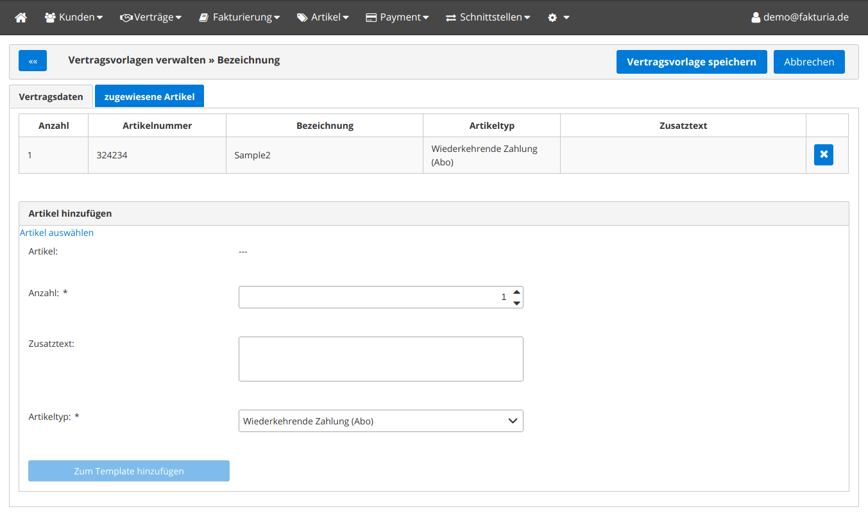
Task: Expand the Artikel navigation menu
Action: click(x=323, y=17)
